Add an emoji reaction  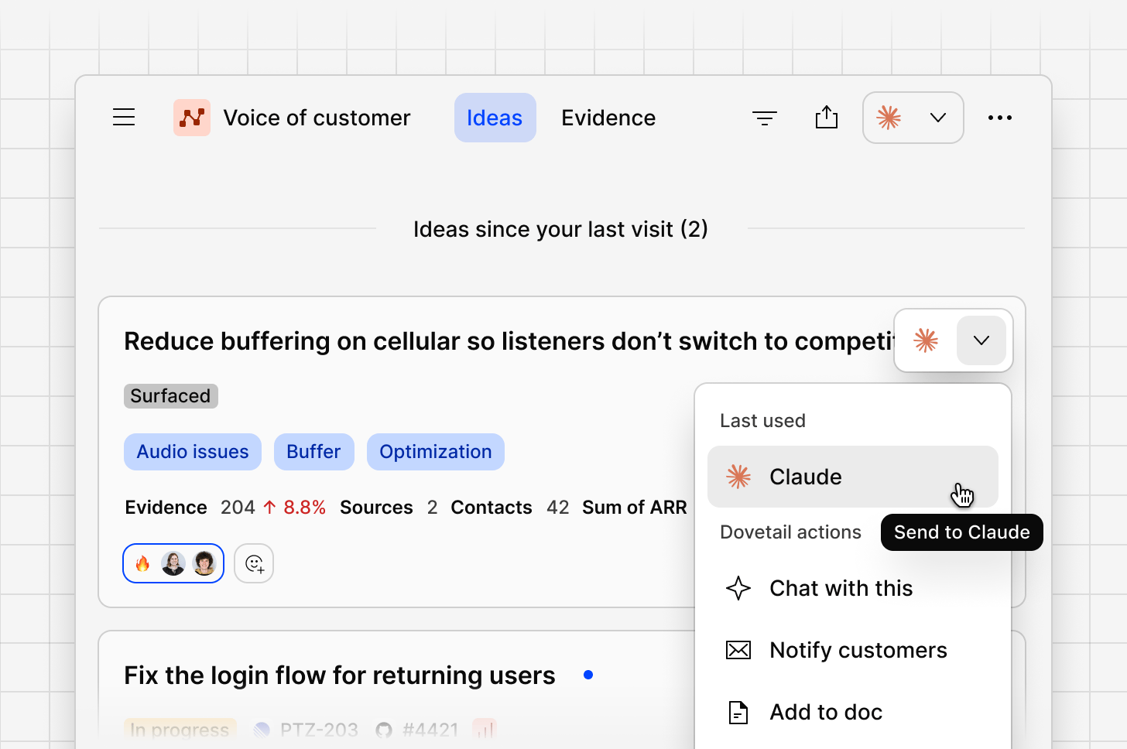point(254,563)
